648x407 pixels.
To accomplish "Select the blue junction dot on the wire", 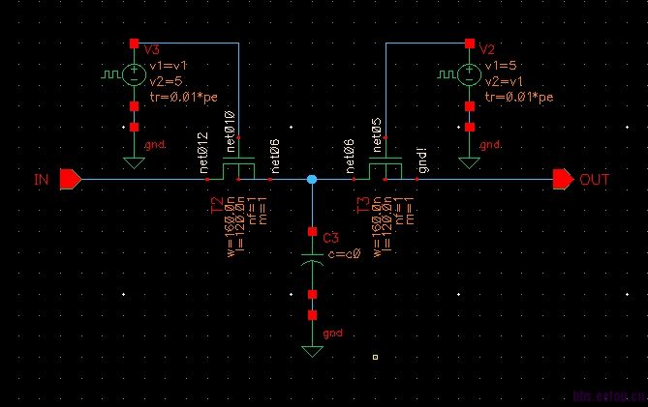I will click(312, 180).
